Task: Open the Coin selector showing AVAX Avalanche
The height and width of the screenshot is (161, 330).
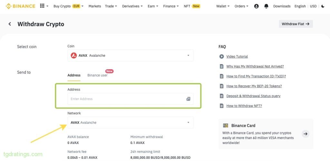Action: point(130,55)
